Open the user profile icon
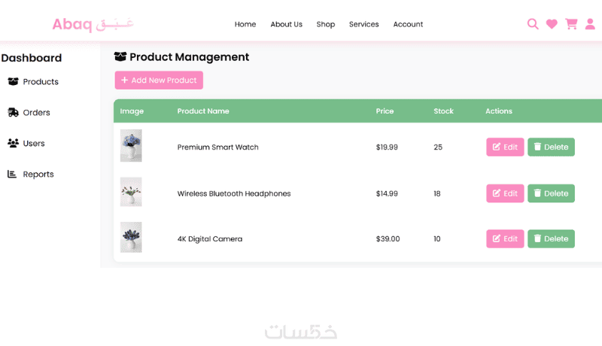 click(590, 24)
